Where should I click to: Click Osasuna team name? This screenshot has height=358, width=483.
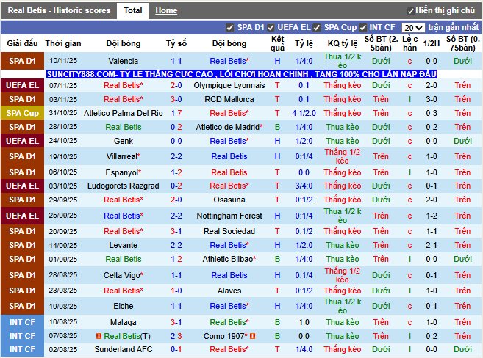pos(229,200)
